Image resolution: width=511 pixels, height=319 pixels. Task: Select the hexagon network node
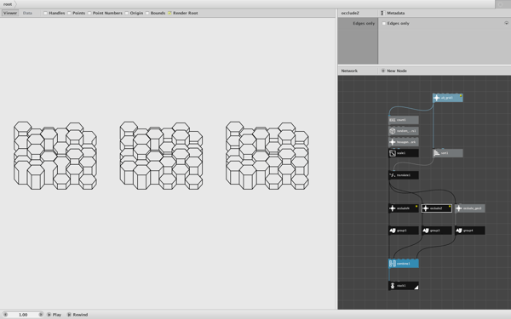[404, 142]
